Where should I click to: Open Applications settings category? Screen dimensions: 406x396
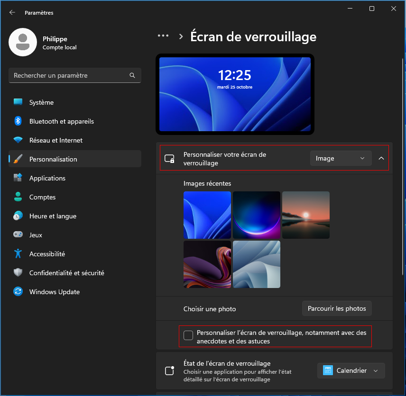pos(75,178)
